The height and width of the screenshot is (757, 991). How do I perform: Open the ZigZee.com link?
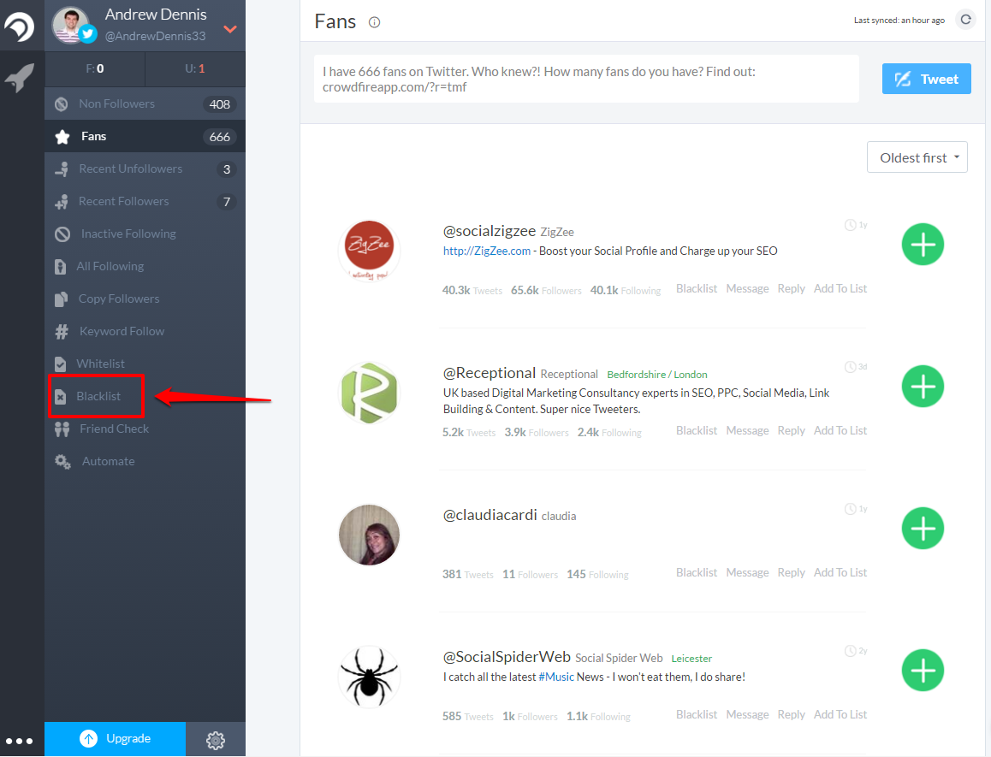(487, 251)
